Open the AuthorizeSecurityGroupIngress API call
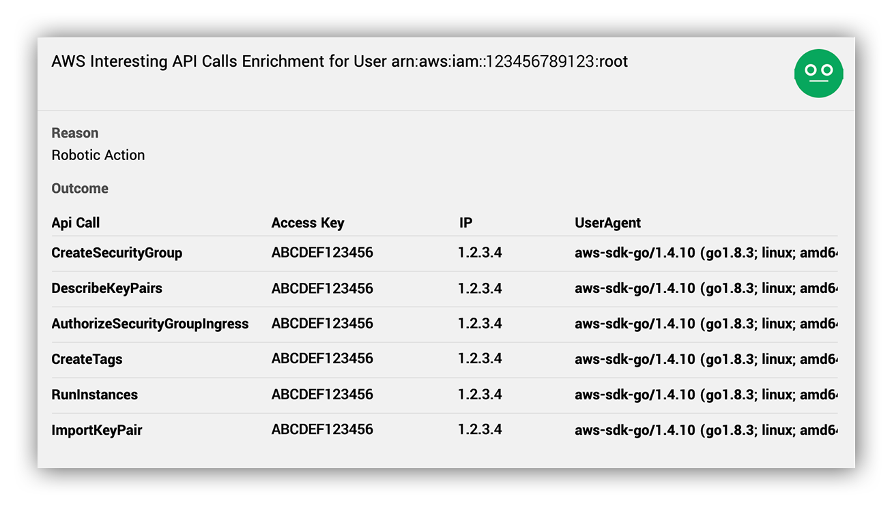The width and height of the screenshot is (892, 507). pyautogui.click(x=150, y=324)
